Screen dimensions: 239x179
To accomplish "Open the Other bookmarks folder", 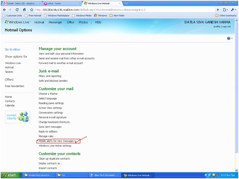I will (226, 16).
